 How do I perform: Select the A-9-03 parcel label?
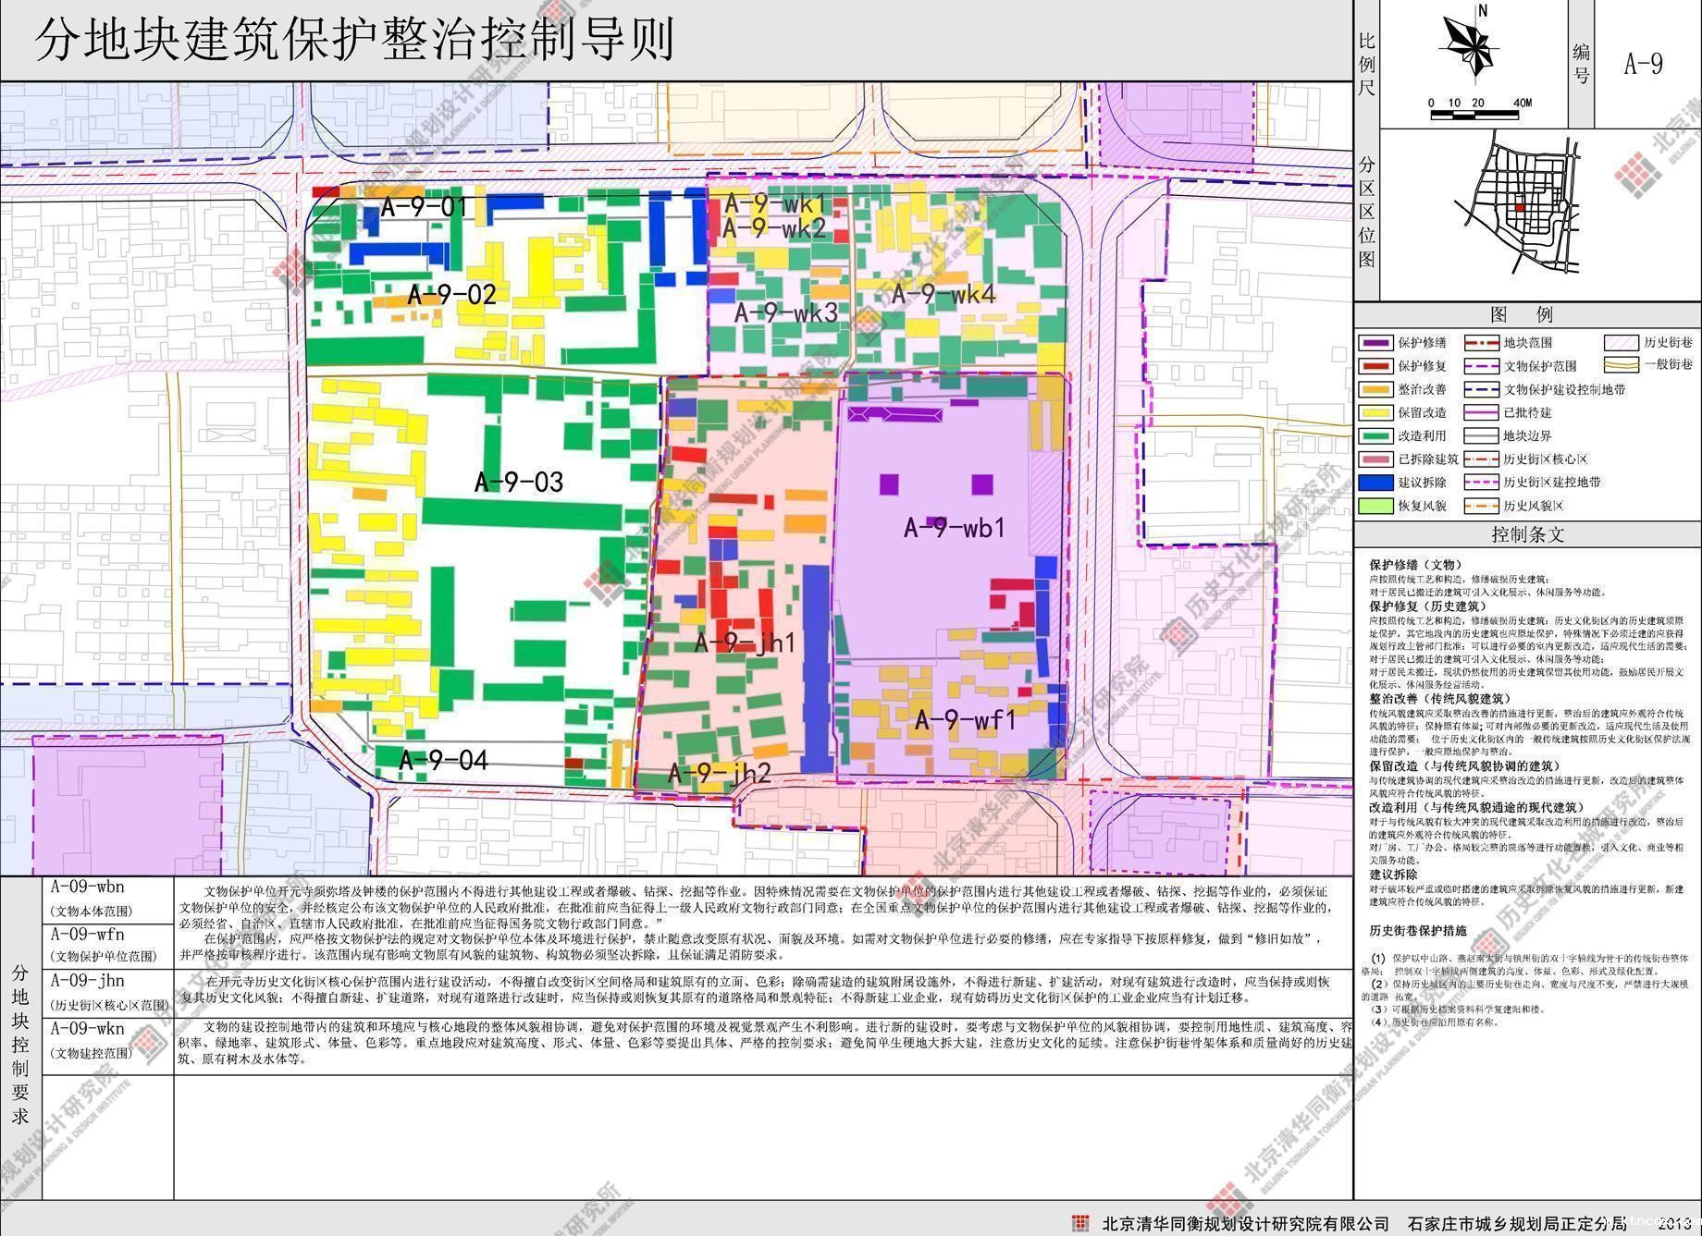point(518,482)
